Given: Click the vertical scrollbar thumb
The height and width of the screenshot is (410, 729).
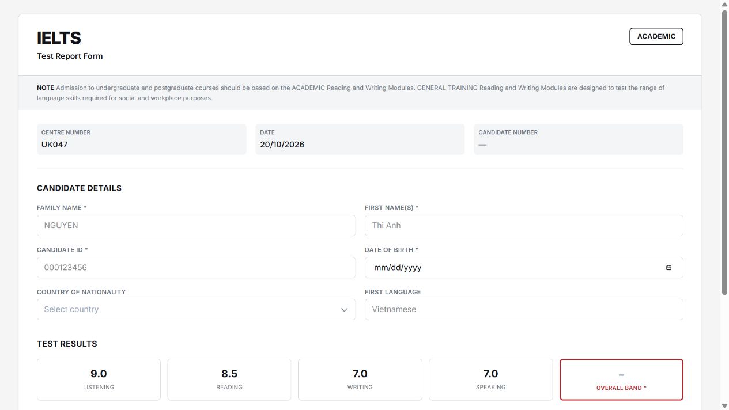Looking at the screenshot, I should pos(724,153).
